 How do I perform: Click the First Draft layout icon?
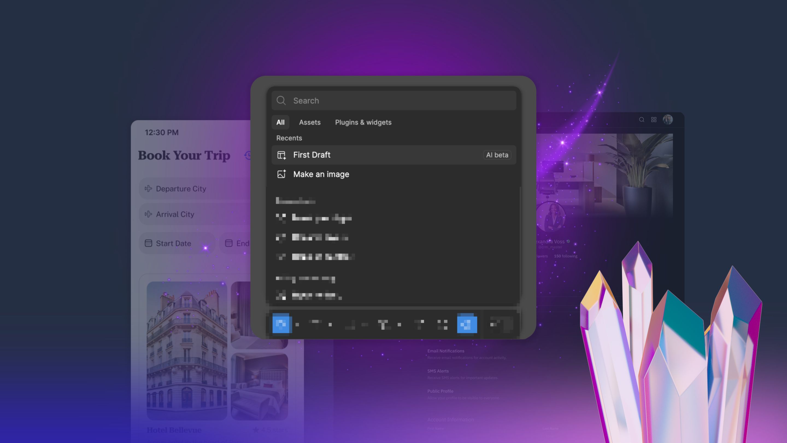[x=281, y=155]
